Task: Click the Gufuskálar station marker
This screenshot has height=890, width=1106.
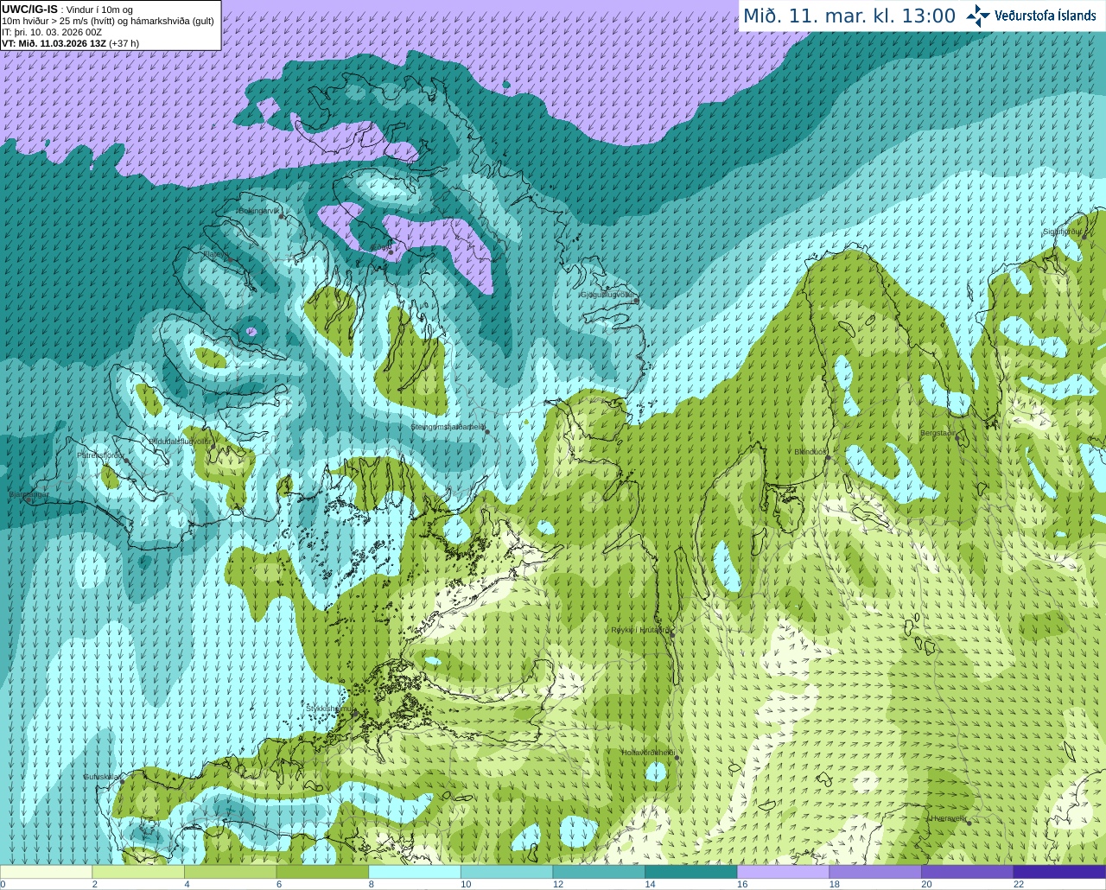Action: (122, 781)
